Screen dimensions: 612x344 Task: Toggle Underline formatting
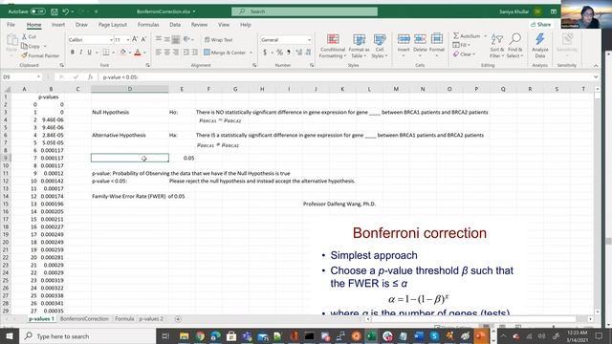click(89, 53)
